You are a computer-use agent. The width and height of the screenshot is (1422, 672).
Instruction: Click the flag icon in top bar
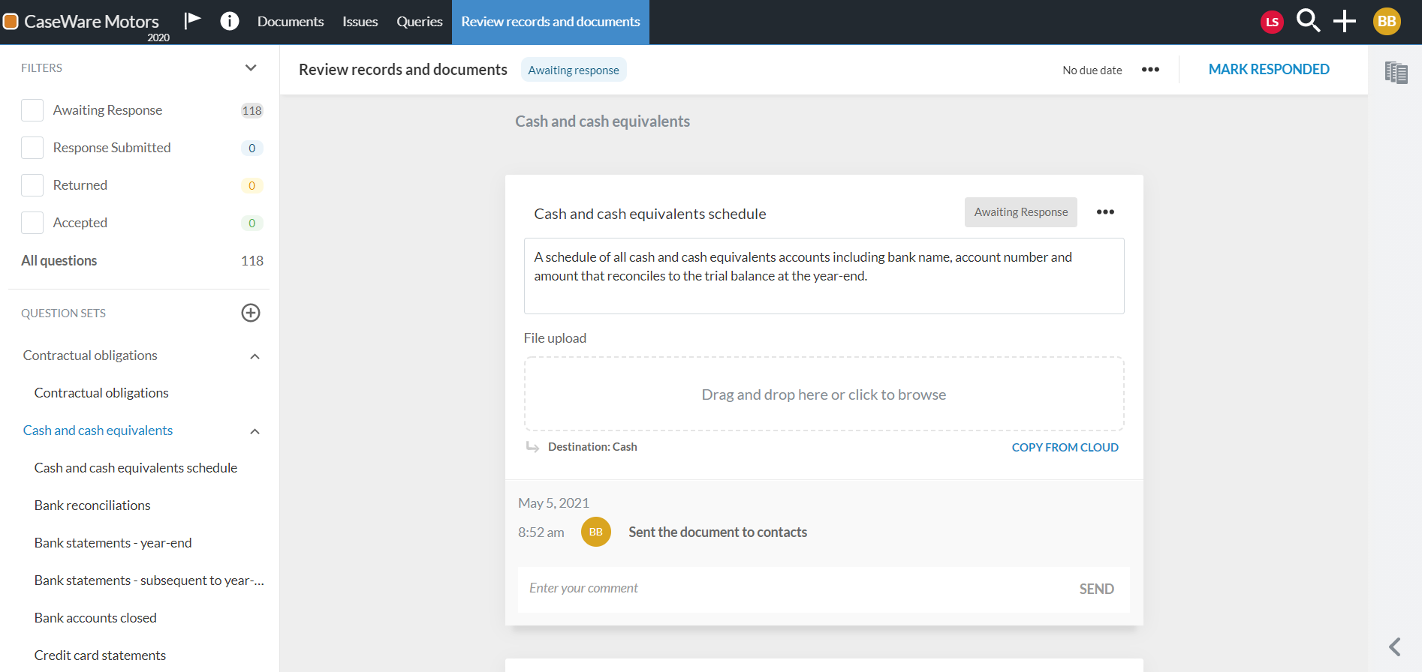point(193,20)
